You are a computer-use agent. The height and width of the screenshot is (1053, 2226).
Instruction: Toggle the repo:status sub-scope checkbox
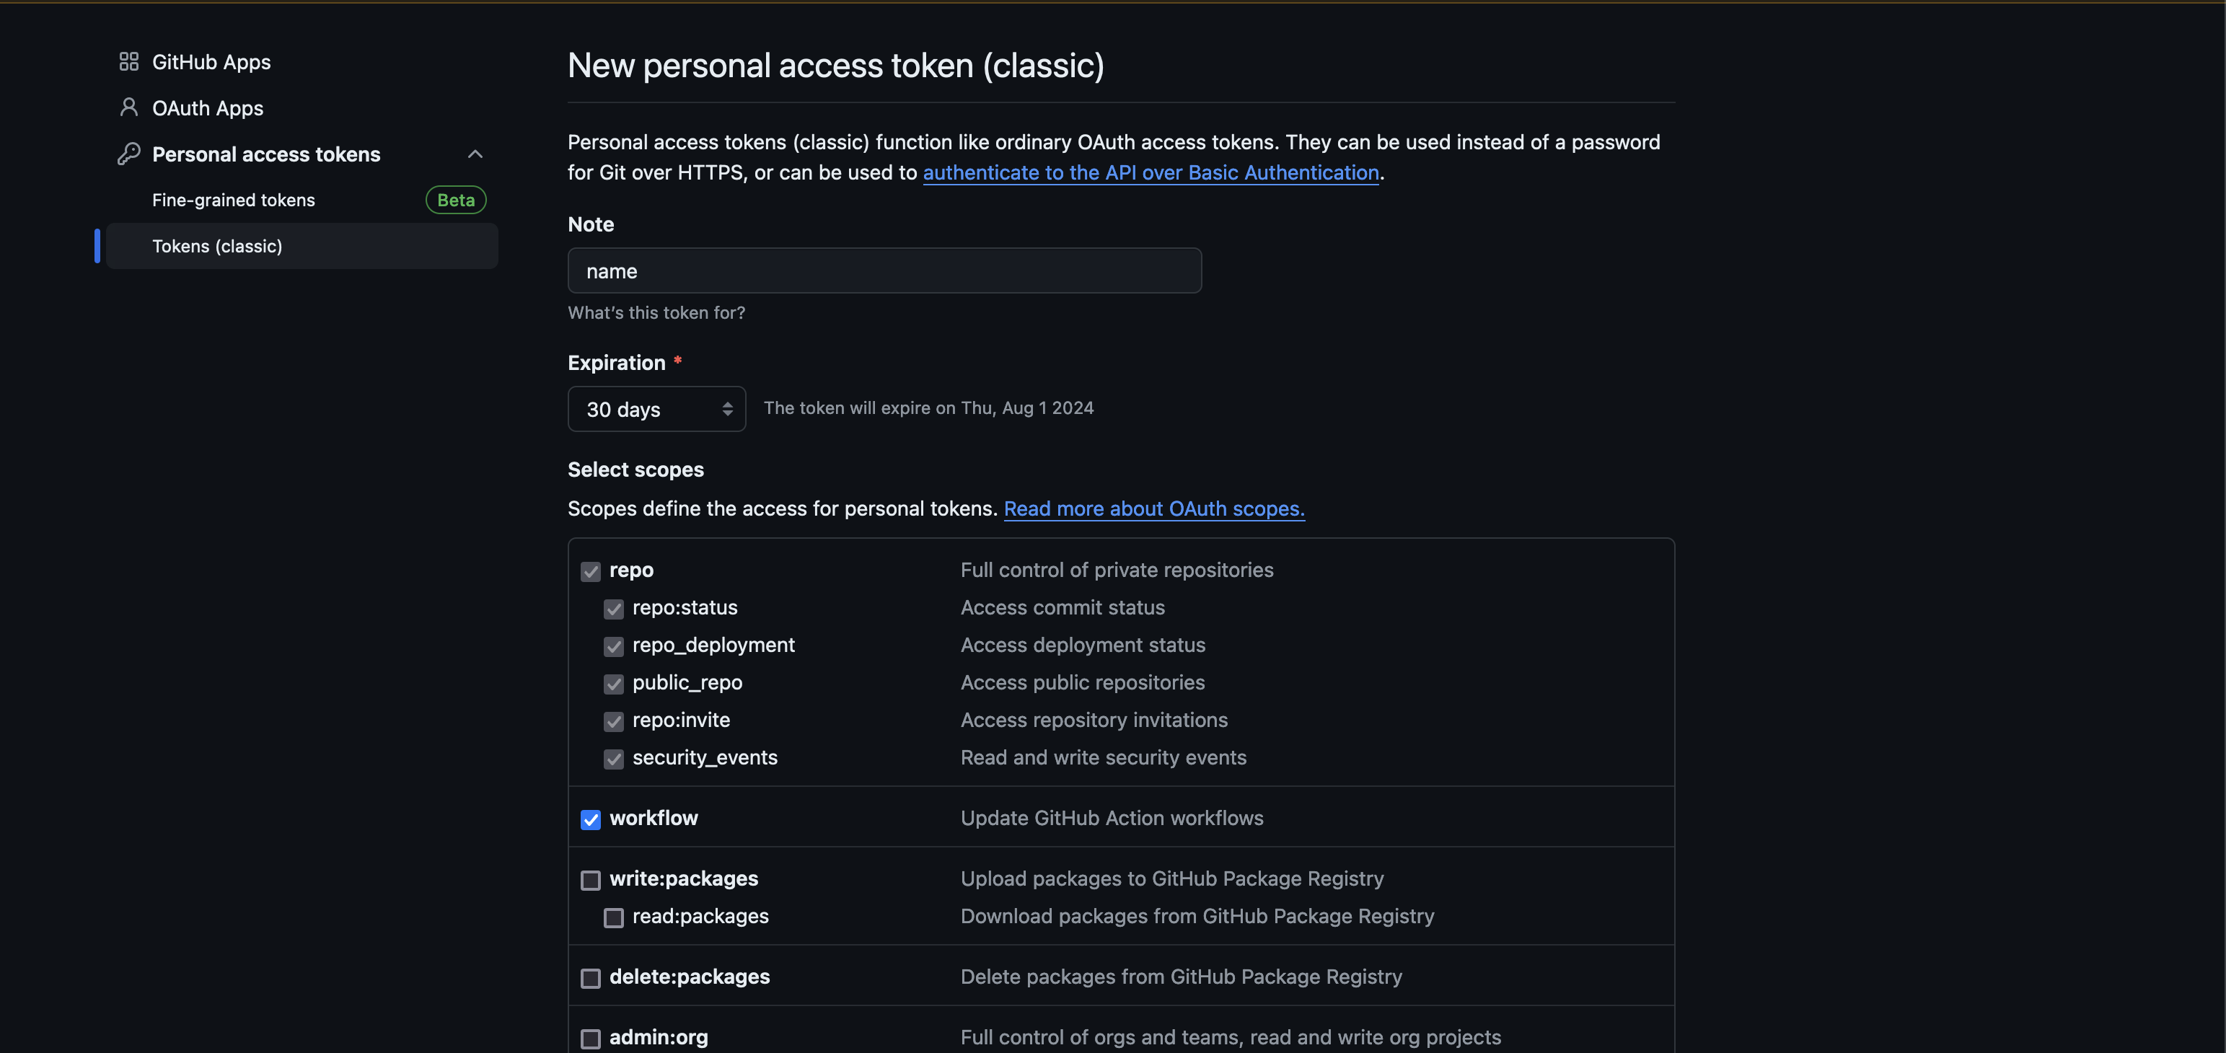pos(614,609)
